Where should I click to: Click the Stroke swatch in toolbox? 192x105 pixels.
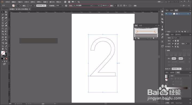pos(5,55)
